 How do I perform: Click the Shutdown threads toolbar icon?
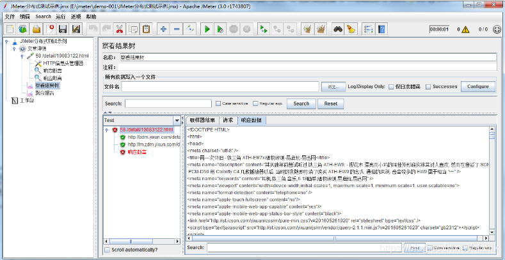point(246,29)
